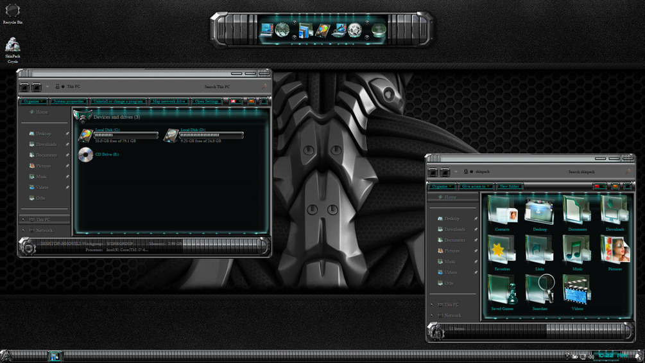Expand This PC in the skinpack window sidebar
Image resolution: width=645 pixels, height=363 pixels.
432,305
